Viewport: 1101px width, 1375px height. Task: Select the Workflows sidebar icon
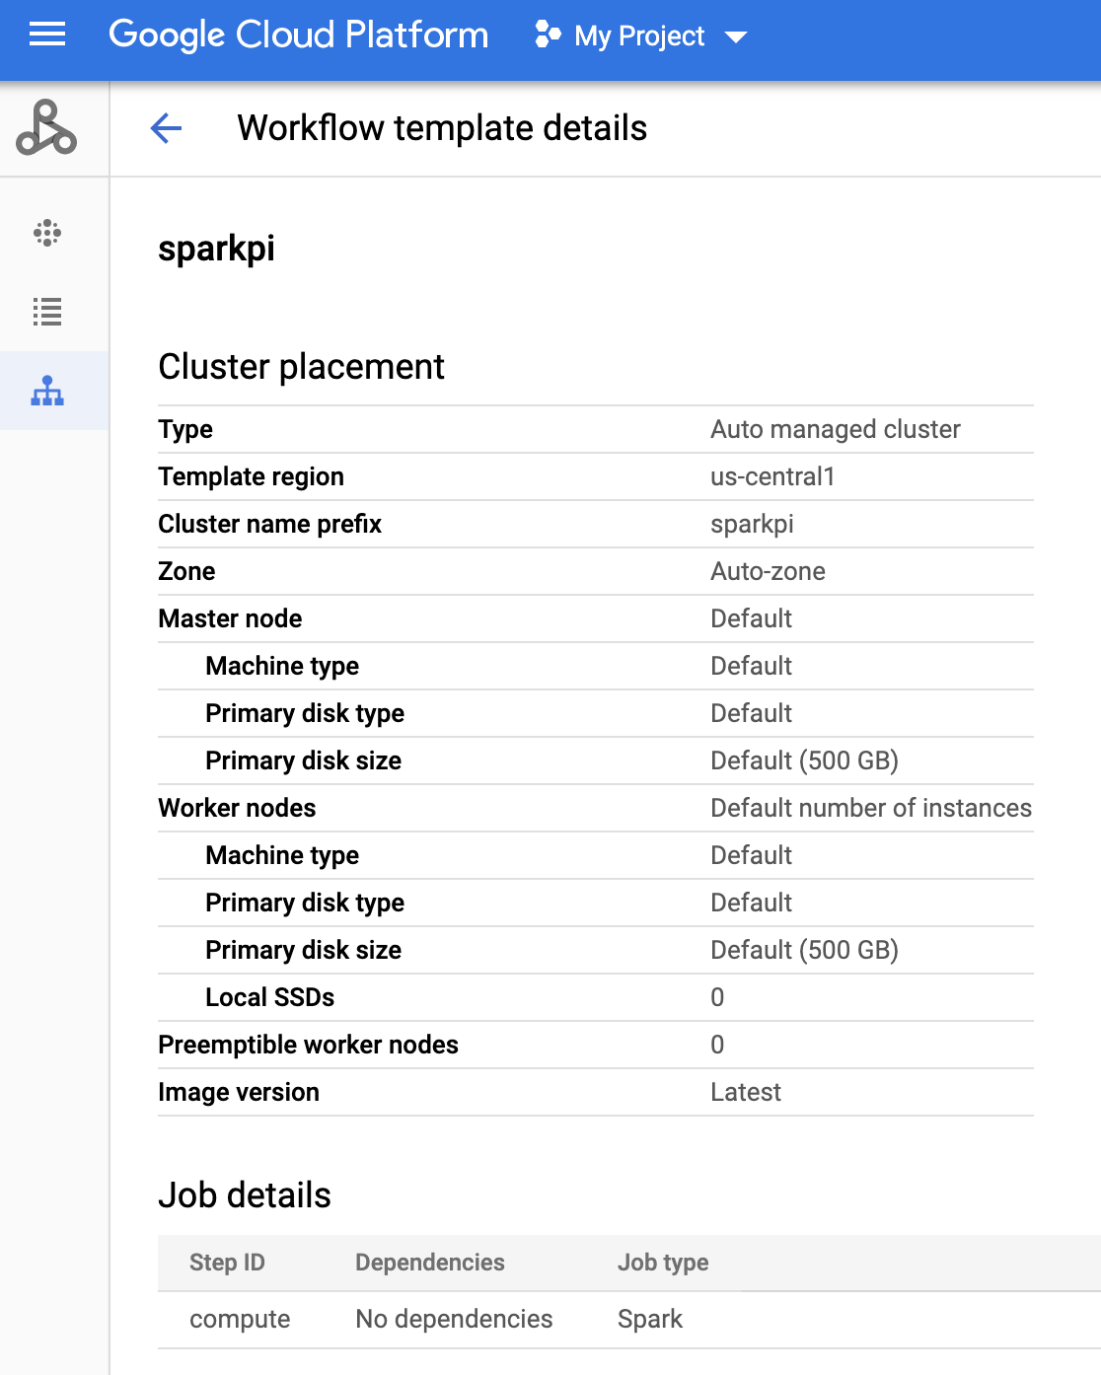click(x=46, y=392)
